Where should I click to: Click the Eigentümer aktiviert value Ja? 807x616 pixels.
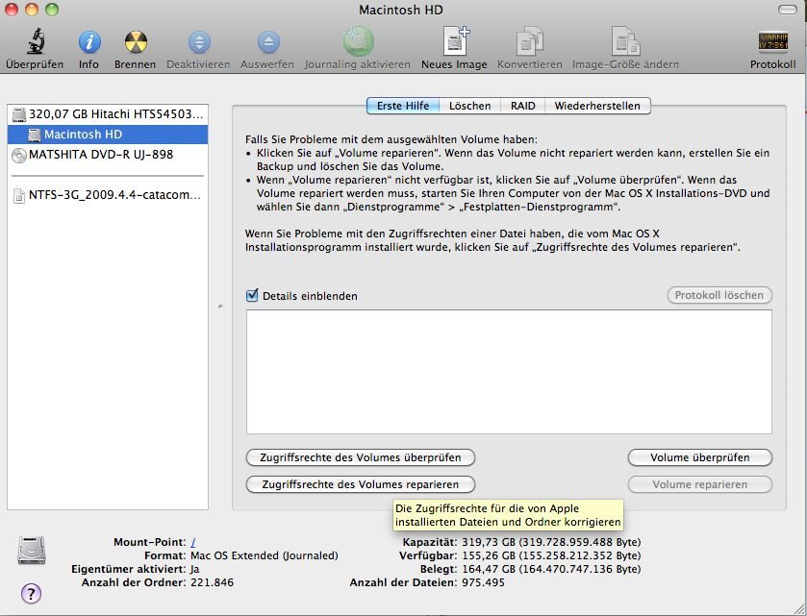pos(195,569)
